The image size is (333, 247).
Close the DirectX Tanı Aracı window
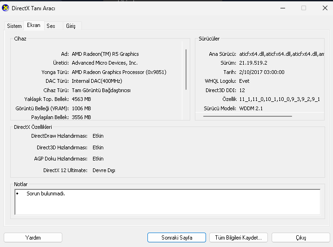[325, 8]
